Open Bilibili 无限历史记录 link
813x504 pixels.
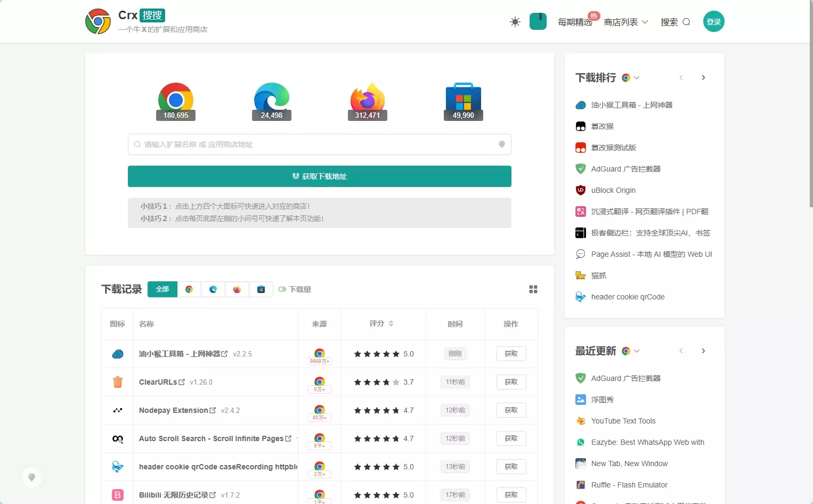click(177, 495)
